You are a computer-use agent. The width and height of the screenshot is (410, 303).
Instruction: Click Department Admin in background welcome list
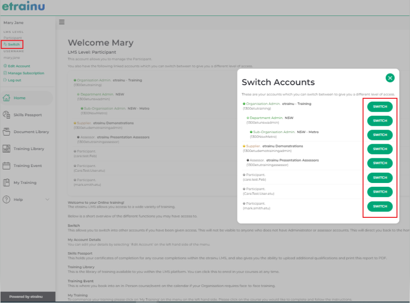click(97, 94)
